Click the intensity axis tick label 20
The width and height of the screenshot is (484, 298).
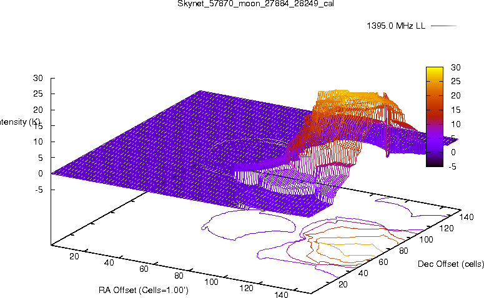[x=38, y=110]
